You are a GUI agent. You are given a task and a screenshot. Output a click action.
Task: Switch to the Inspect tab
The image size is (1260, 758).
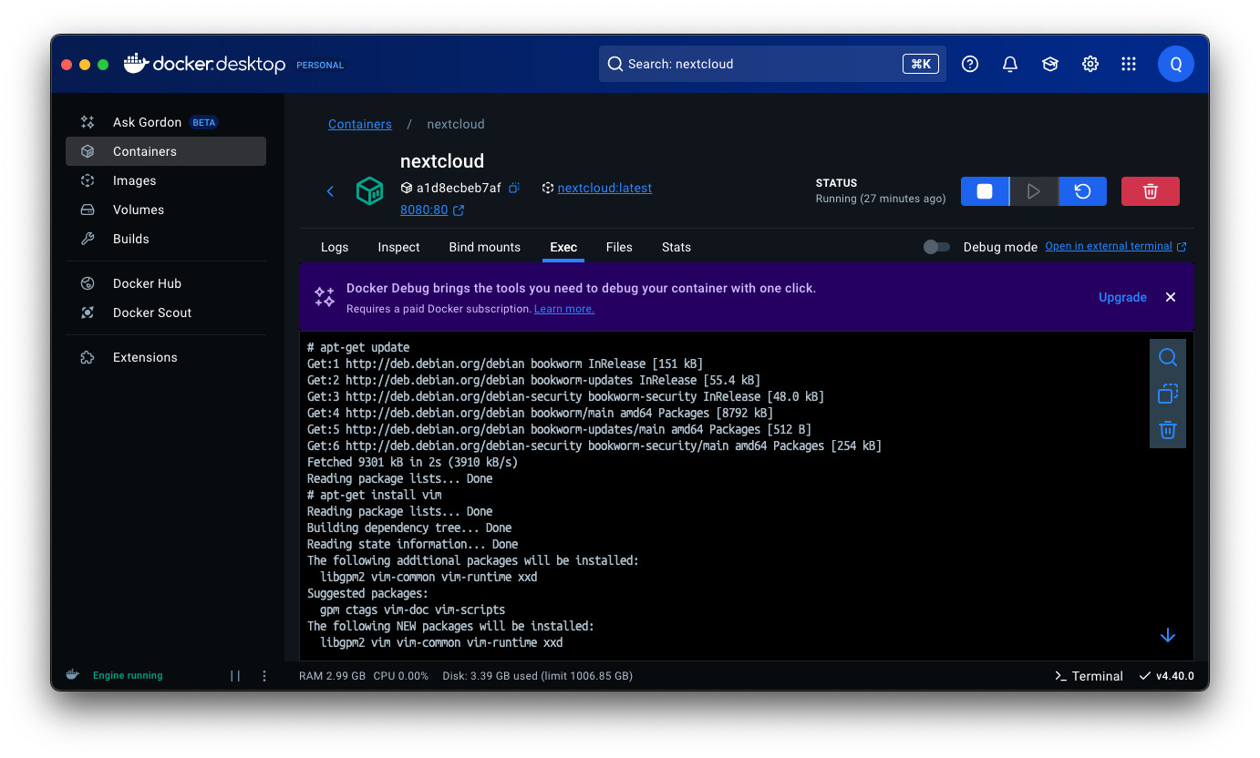pyautogui.click(x=398, y=247)
